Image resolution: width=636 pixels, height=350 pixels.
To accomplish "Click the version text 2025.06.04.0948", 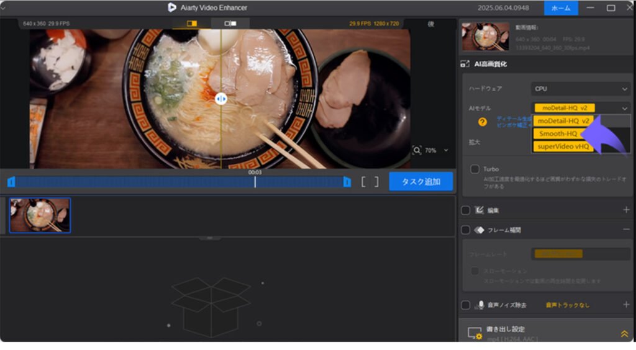I will click(503, 7).
